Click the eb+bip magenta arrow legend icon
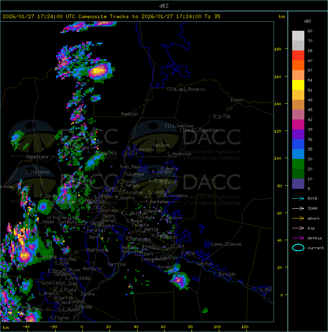328x332 pixels. click(x=298, y=238)
